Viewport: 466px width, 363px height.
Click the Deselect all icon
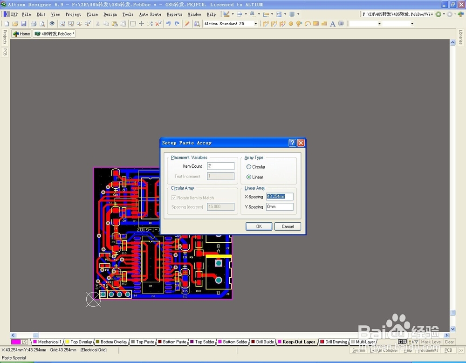pos(150,23)
